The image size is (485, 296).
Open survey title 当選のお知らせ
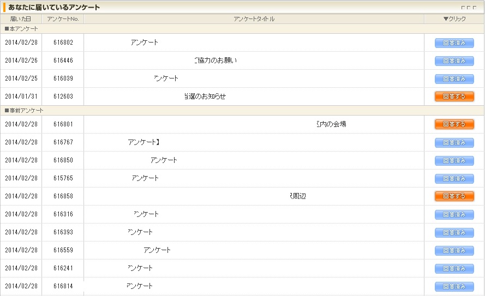point(205,96)
